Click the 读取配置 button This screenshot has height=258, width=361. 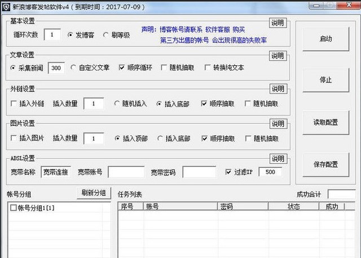click(x=325, y=123)
